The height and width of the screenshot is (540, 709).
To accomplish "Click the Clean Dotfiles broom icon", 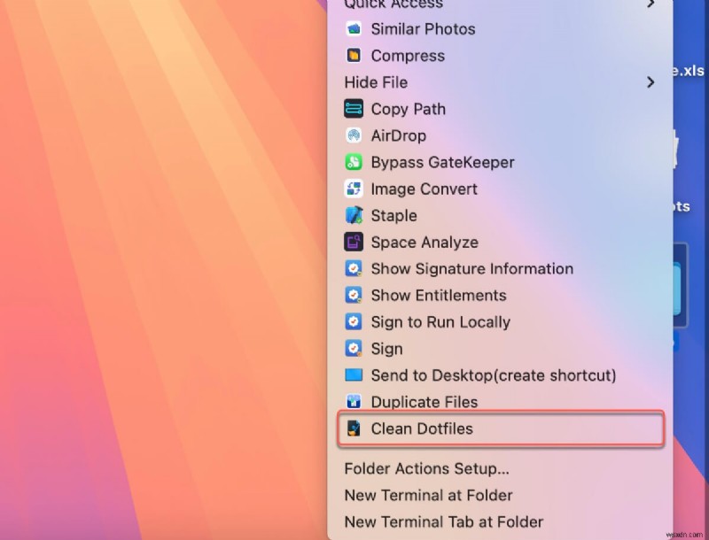I will pos(354,428).
